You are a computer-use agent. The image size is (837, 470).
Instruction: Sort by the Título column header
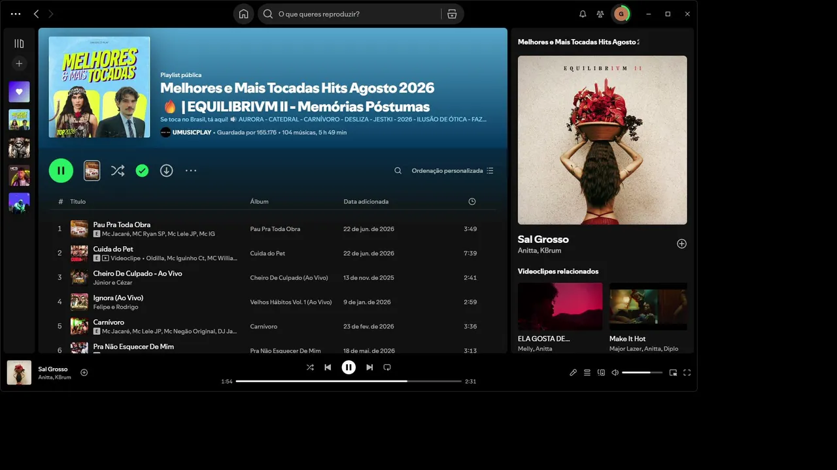click(x=78, y=202)
